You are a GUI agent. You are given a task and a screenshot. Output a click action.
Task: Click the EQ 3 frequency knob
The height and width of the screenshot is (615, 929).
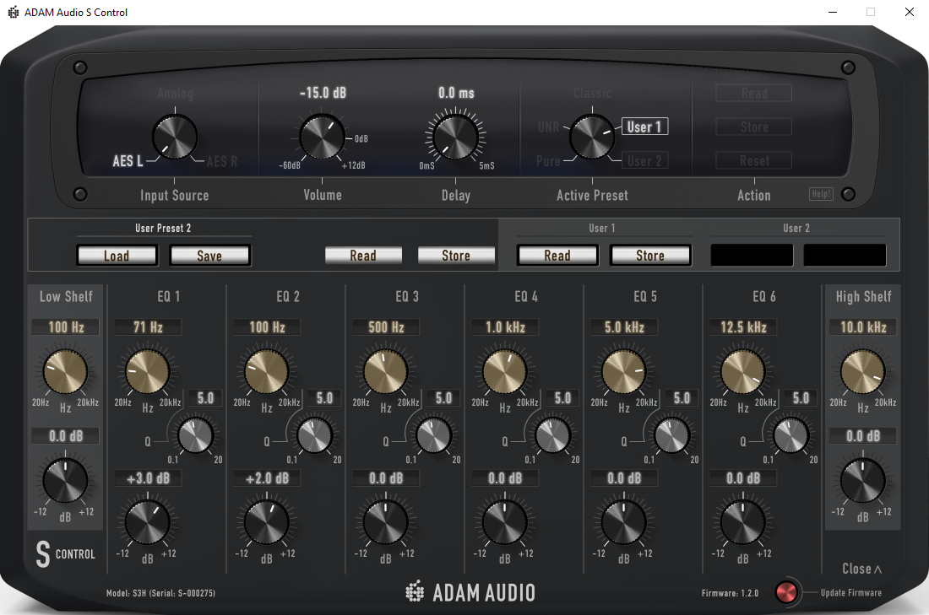pyautogui.click(x=386, y=372)
